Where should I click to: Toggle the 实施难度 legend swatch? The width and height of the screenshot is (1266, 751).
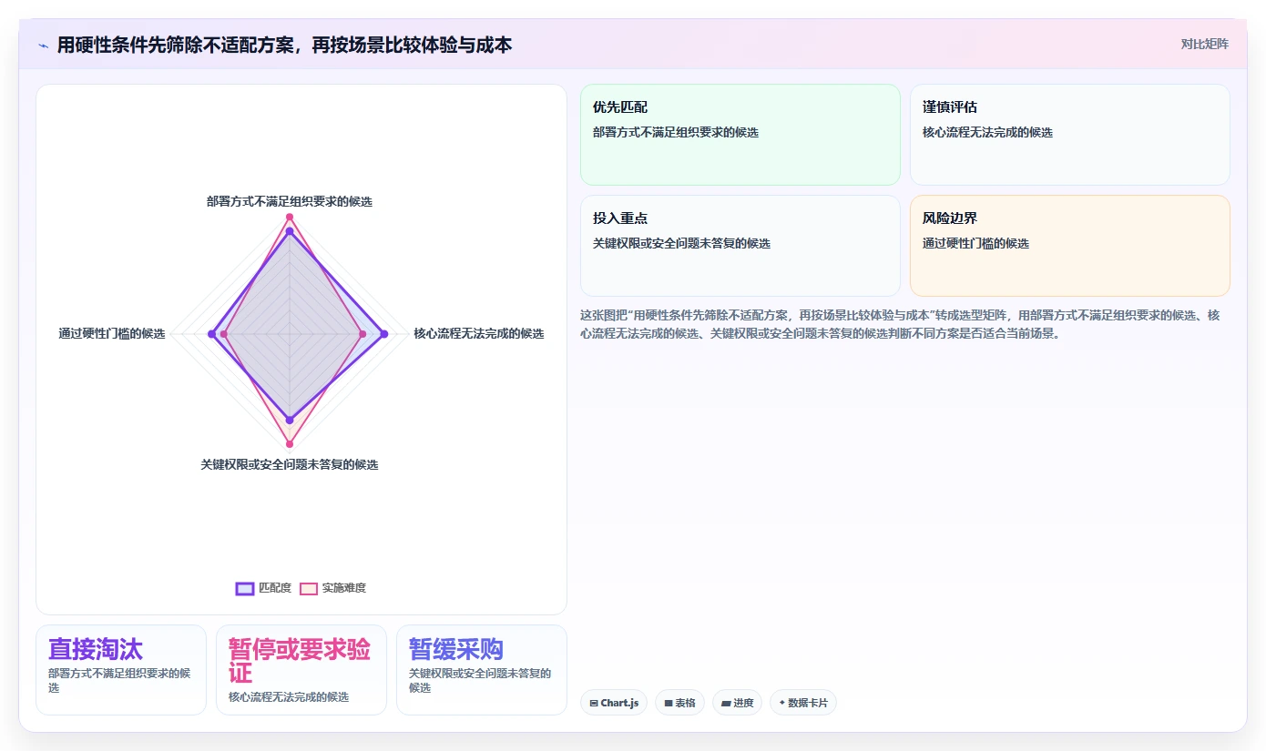309,588
